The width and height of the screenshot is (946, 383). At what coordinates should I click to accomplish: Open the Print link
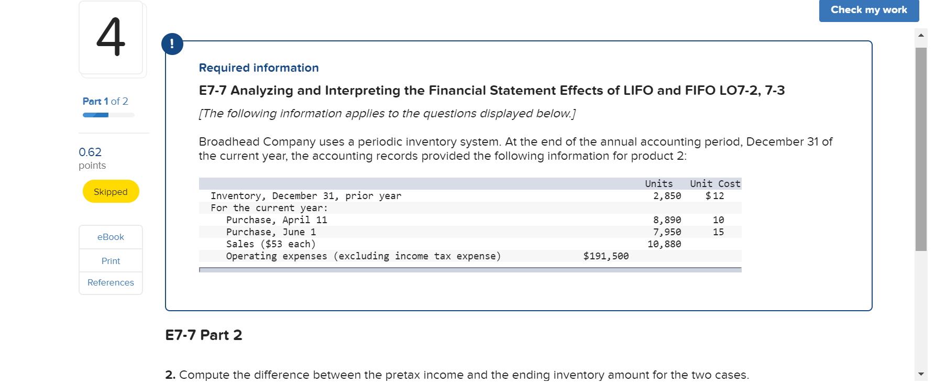tap(111, 260)
